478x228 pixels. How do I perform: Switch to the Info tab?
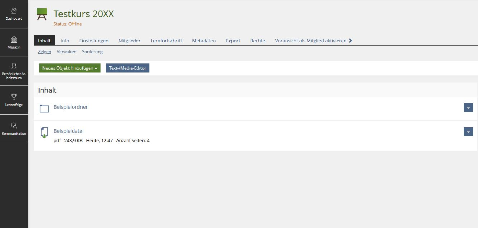(x=65, y=41)
